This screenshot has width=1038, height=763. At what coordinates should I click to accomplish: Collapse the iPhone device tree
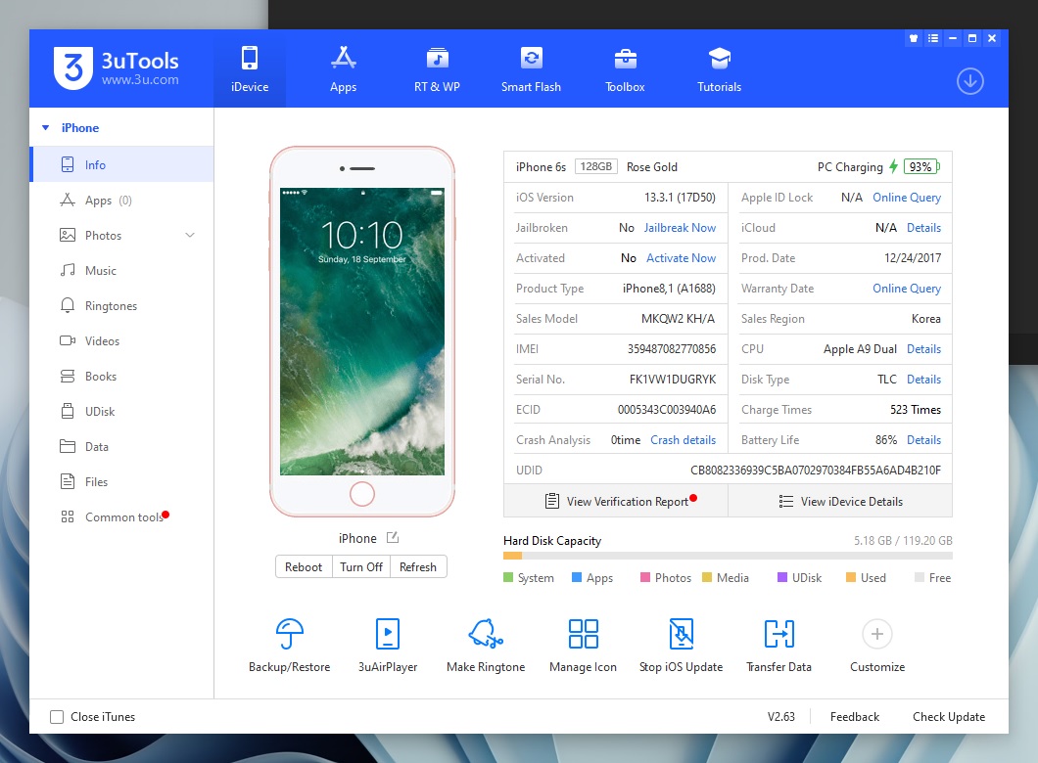pyautogui.click(x=46, y=127)
